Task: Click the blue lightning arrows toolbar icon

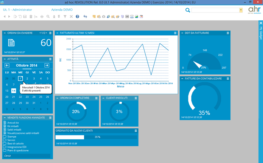Action: click(x=85, y=17)
